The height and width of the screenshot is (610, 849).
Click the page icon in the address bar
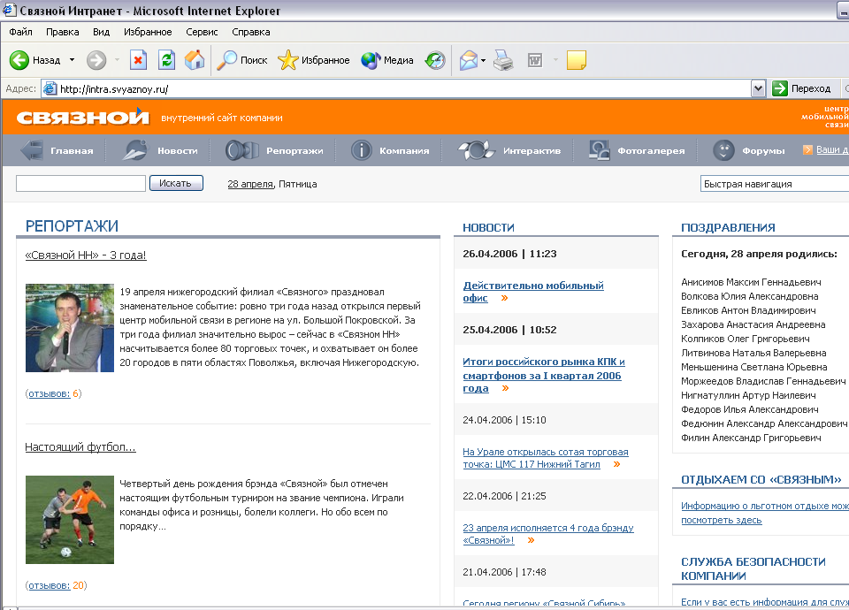[50, 88]
